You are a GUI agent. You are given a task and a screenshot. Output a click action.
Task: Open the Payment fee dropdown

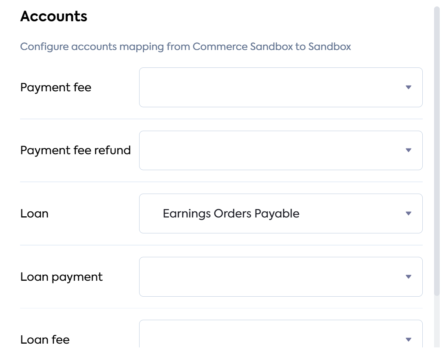pyautogui.click(x=281, y=87)
